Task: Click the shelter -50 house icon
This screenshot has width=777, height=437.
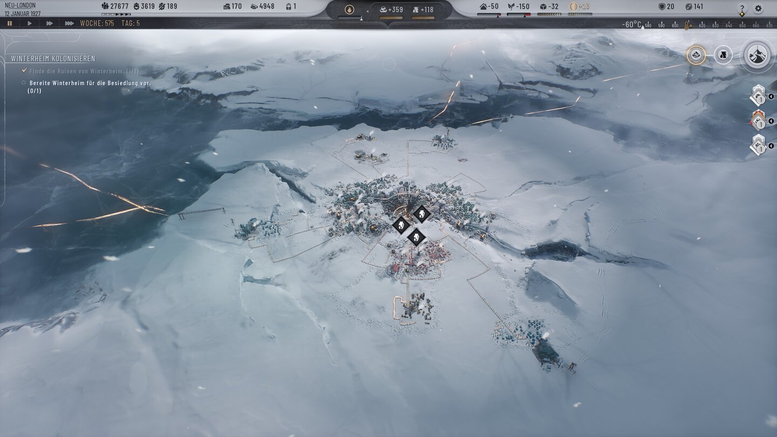Action: click(x=483, y=6)
